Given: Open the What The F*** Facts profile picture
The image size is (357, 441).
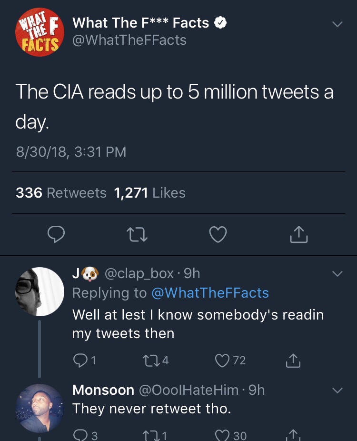Looking at the screenshot, I should [39, 33].
